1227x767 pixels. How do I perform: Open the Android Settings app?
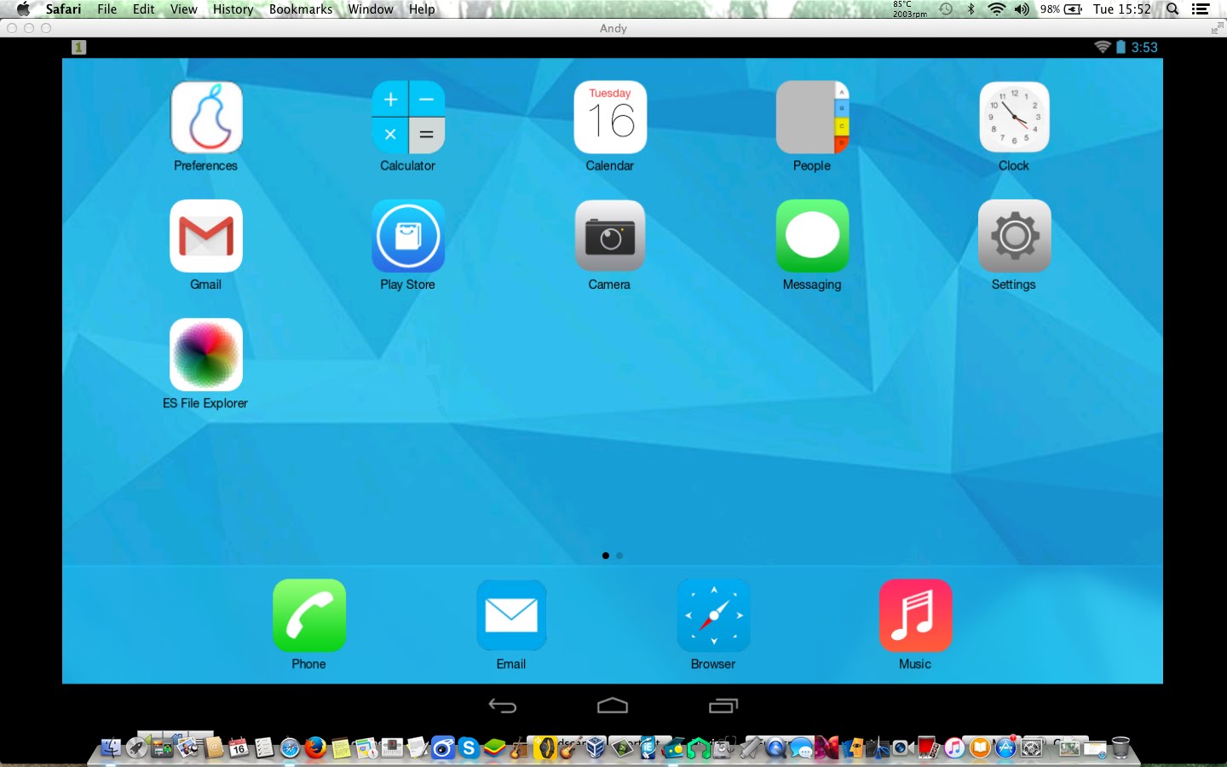pyautogui.click(x=1014, y=236)
